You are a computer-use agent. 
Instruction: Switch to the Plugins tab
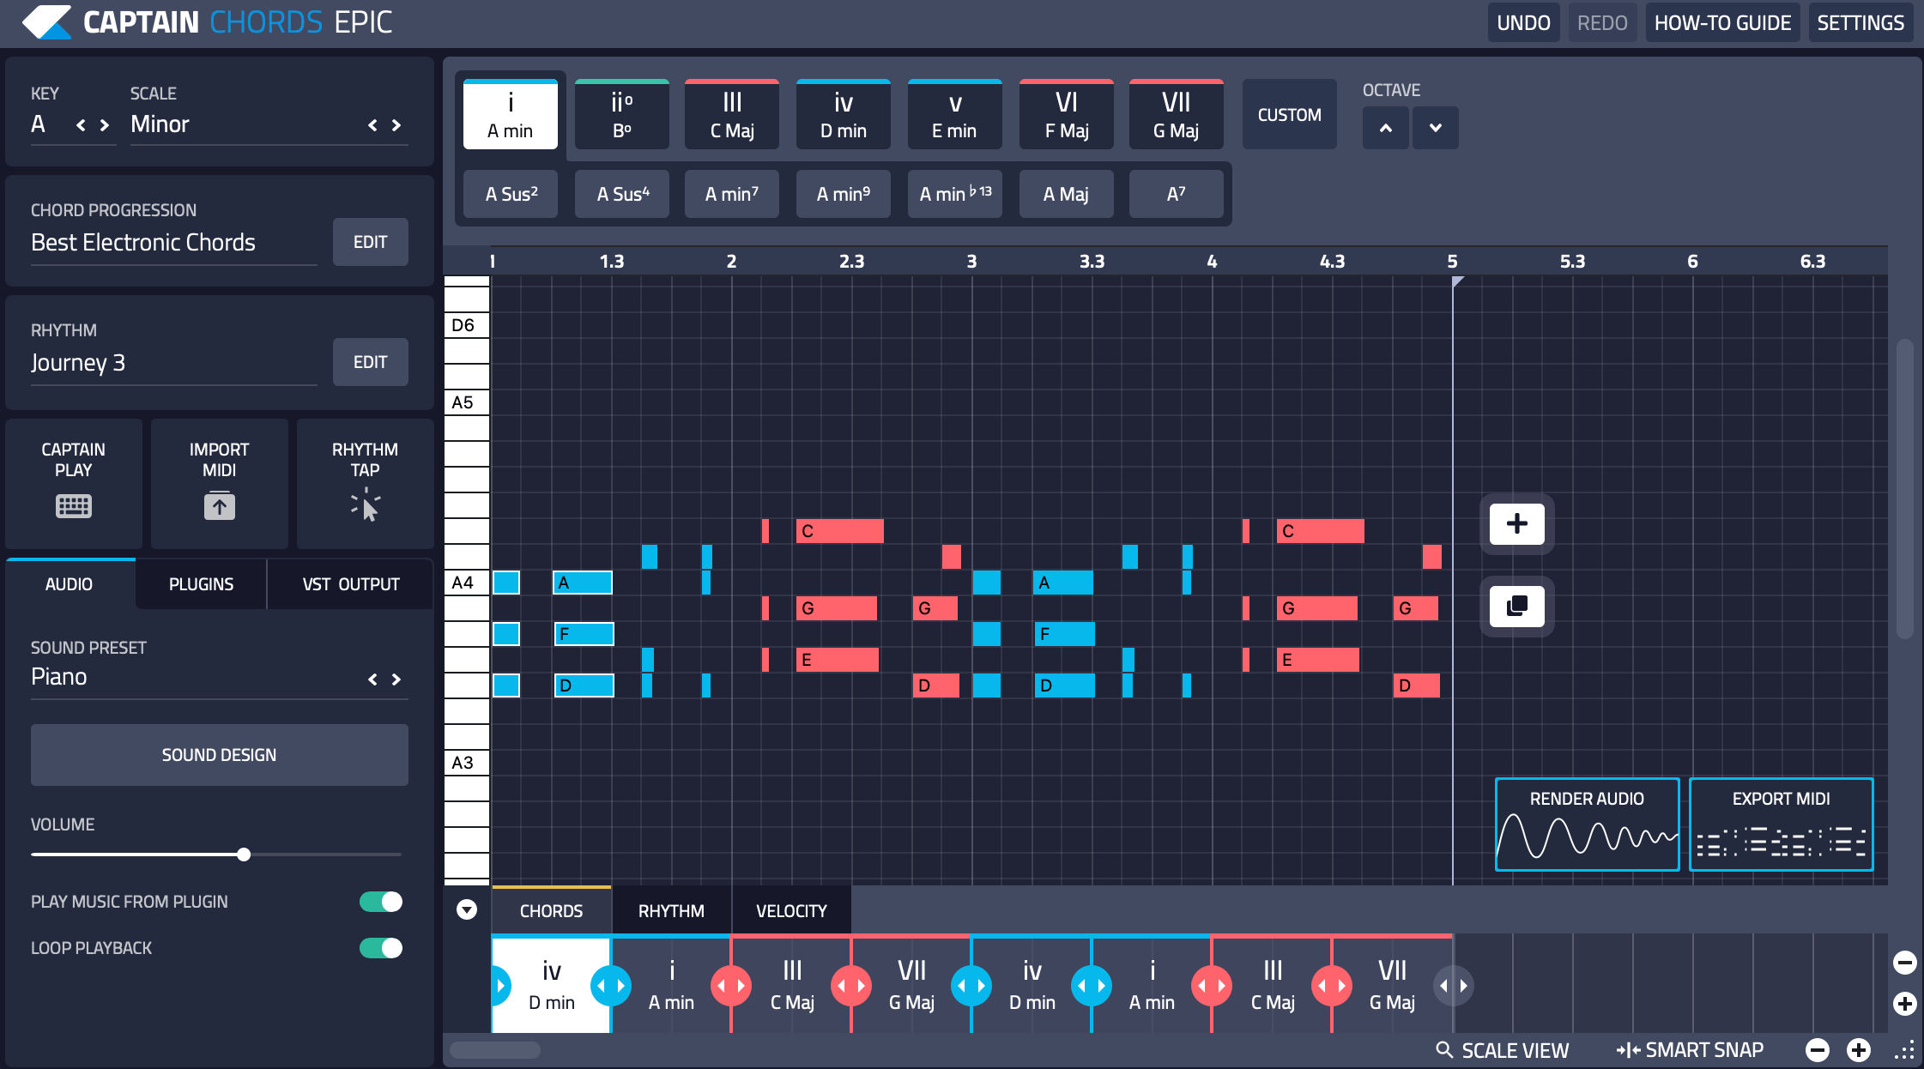(x=201, y=584)
